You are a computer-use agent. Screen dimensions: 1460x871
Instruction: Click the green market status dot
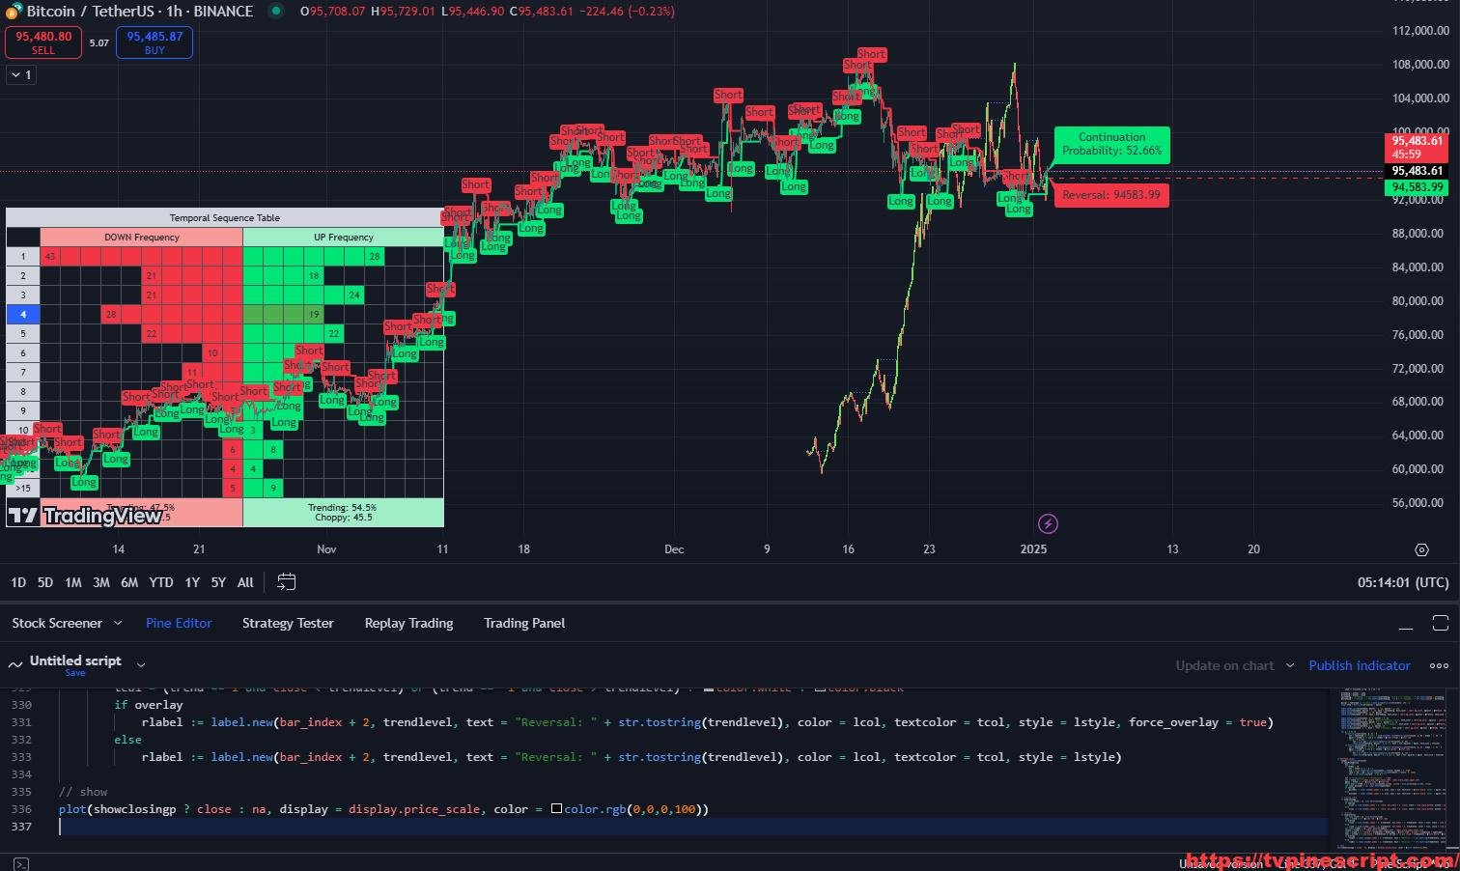tap(276, 12)
